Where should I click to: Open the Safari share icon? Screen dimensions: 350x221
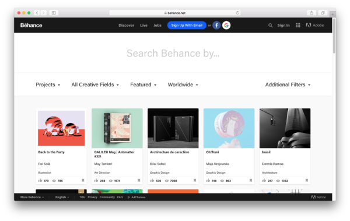coord(311,13)
